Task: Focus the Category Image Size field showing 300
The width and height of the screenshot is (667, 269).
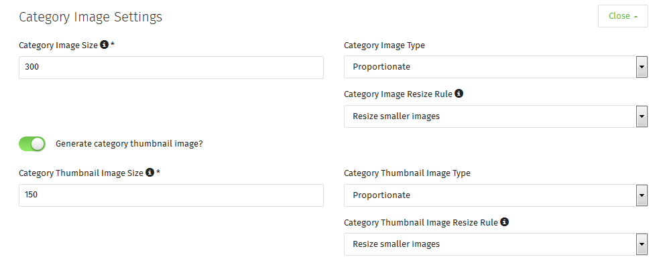Action: 171,68
